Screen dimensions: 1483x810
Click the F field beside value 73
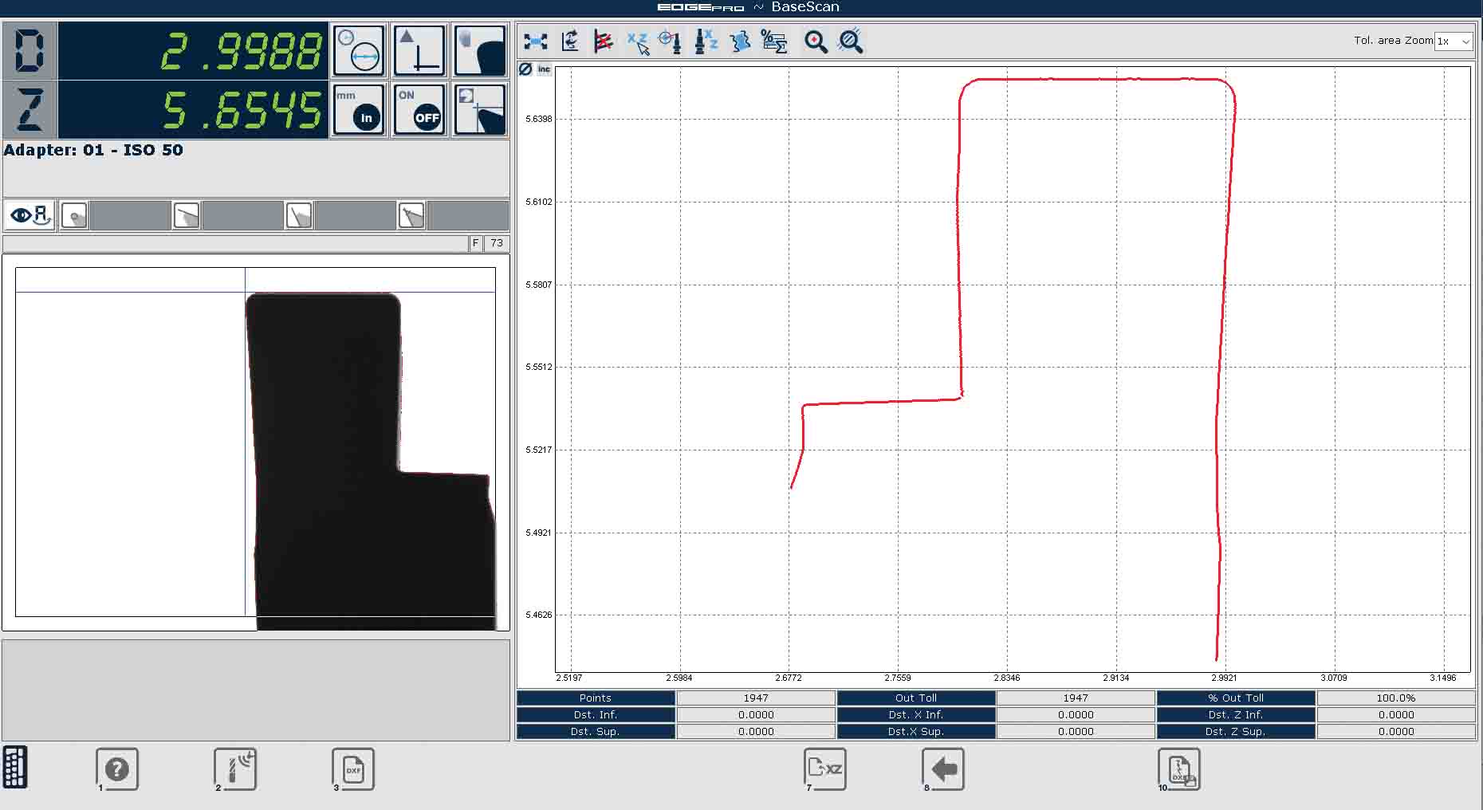pyautogui.click(x=476, y=243)
